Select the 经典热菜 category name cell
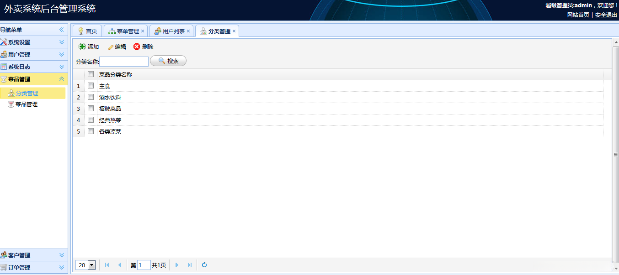 pyautogui.click(x=350, y=120)
